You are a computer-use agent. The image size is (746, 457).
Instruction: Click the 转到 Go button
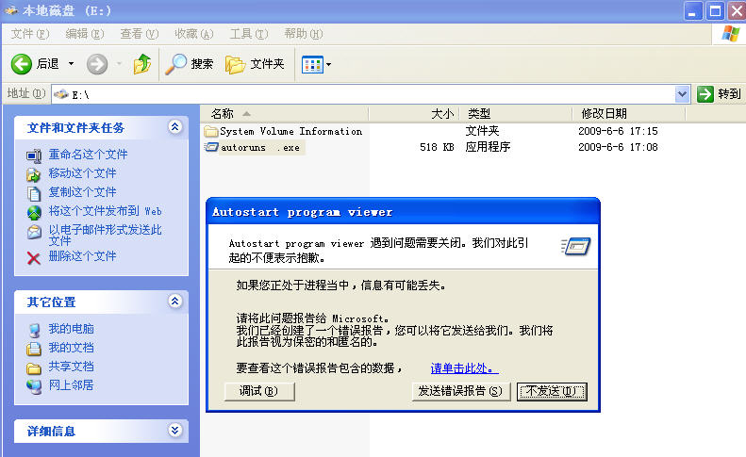click(720, 94)
